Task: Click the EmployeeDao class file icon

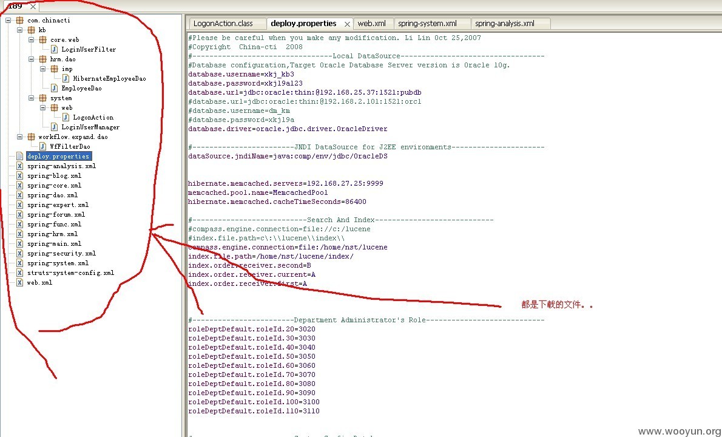Action: click(x=55, y=89)
